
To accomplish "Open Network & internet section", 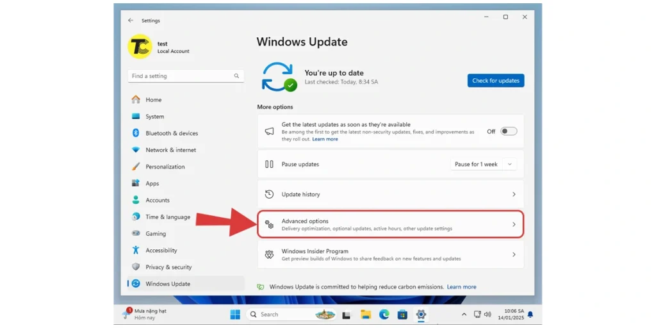I will pyautogui.click(x=170, y=150).
